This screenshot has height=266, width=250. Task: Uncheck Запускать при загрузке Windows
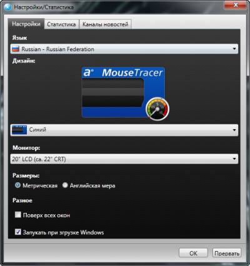pos(18,232)
